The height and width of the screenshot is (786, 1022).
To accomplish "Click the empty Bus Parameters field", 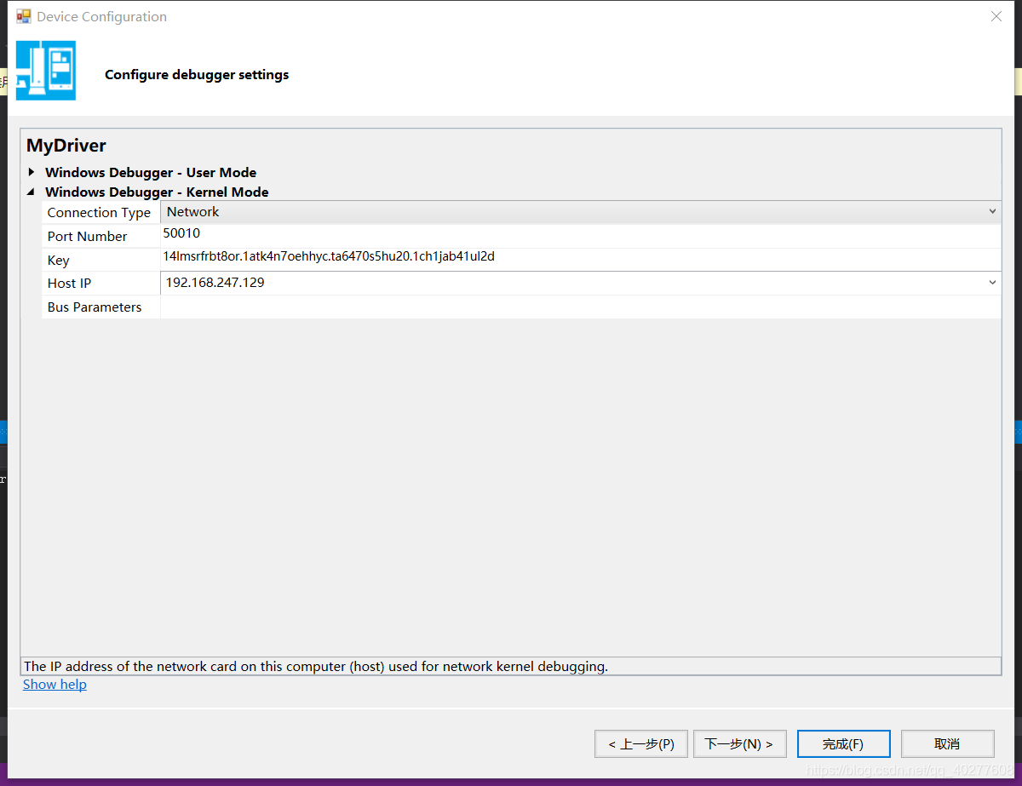I will pos(581,307).
